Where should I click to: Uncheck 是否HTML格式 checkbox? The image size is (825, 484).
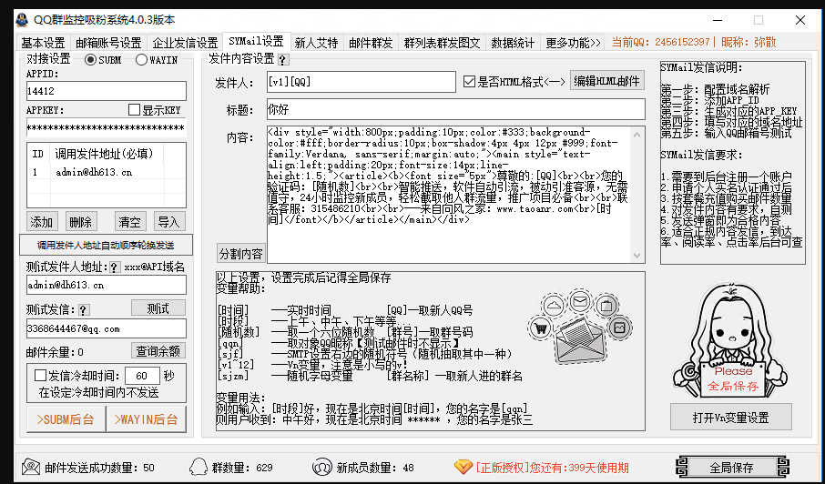pyautogui.click(x=469, y=82)
